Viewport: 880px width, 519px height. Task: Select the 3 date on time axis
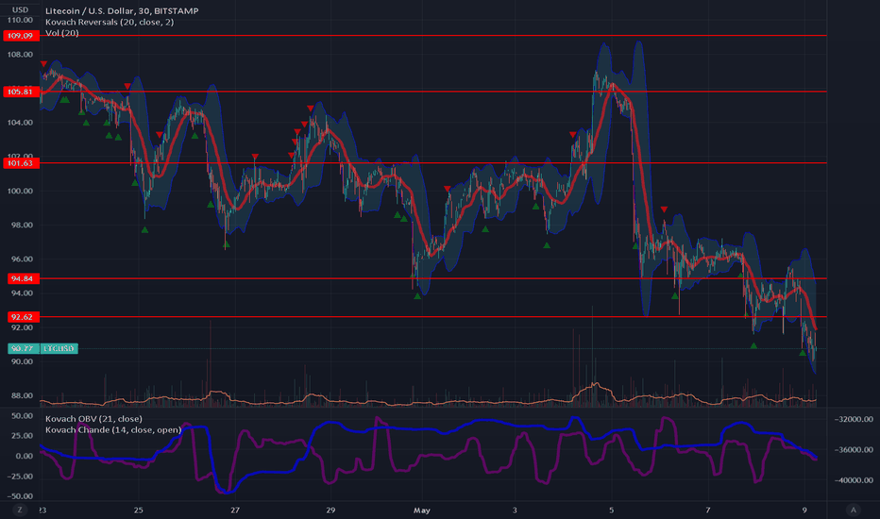[x=515, y=510]
